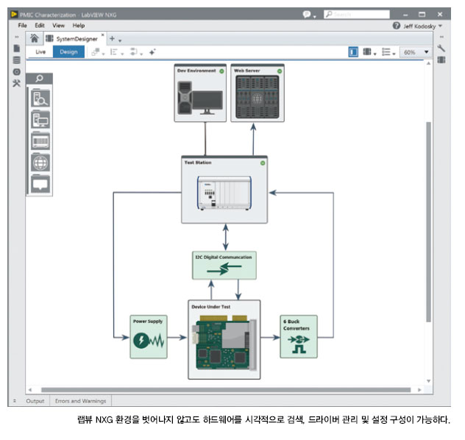Open the web globe palette category

click(x=40, y=163)
